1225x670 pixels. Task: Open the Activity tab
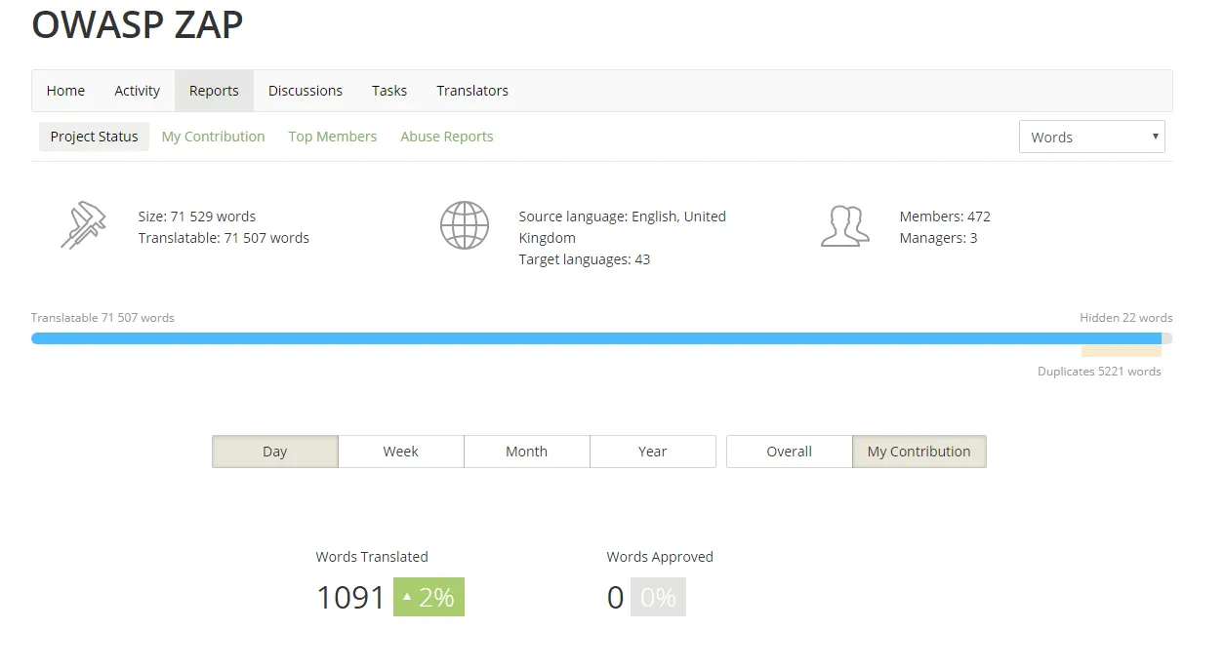click(137, 91)
